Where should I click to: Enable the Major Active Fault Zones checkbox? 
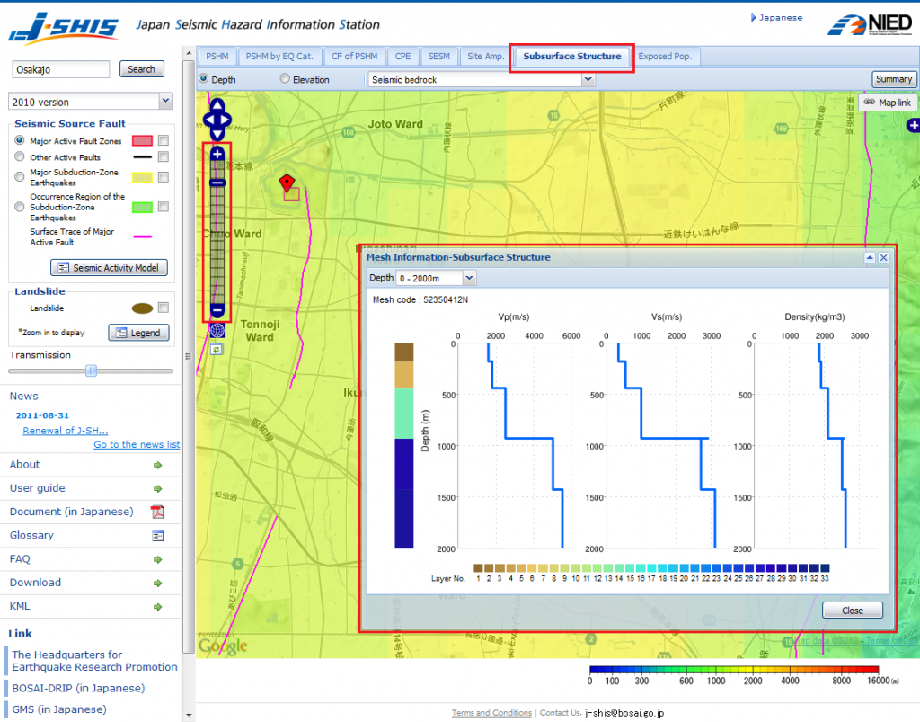click(x=163, y=140)
